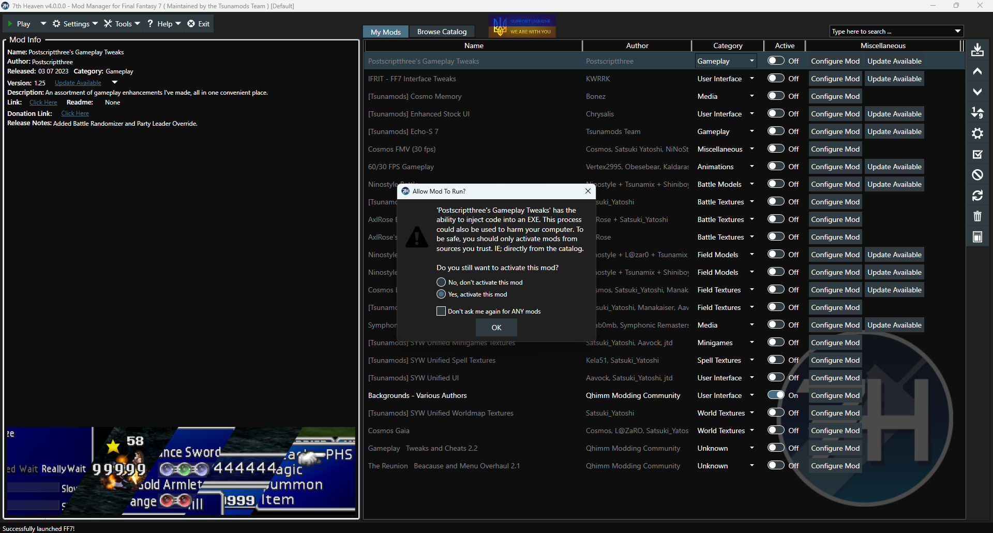Click the Import Mod download-tray icon
This screenshot has width=993, height=533.
tap(977, 50)
